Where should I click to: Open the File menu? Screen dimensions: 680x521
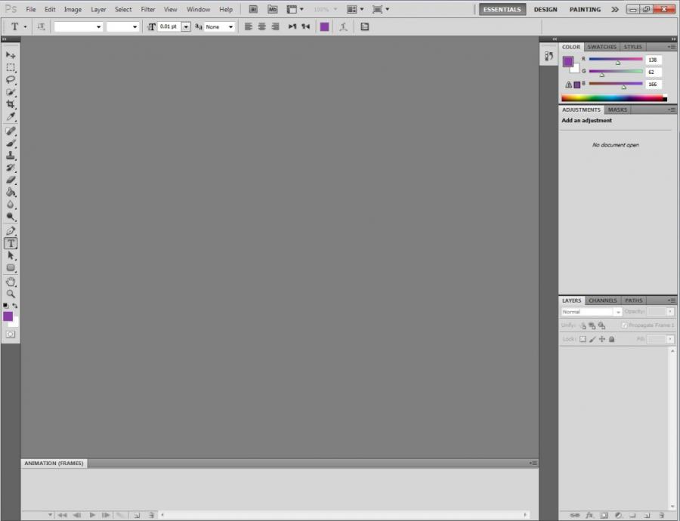[x=31, y=9]
